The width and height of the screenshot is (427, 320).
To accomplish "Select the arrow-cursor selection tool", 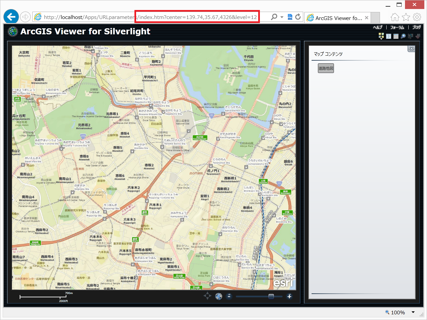I will [x=411, y=36].
